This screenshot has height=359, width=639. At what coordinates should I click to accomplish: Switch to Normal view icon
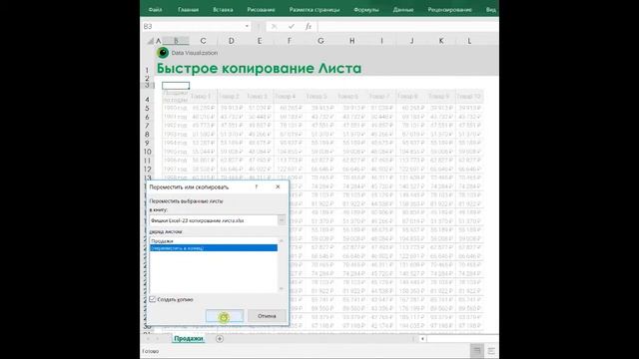[477, 350]
